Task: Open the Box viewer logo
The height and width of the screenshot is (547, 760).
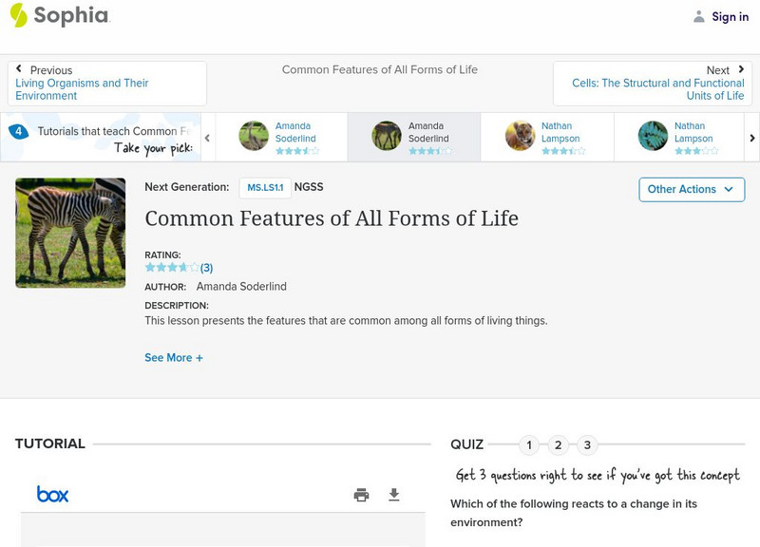Action: [51, 495]
